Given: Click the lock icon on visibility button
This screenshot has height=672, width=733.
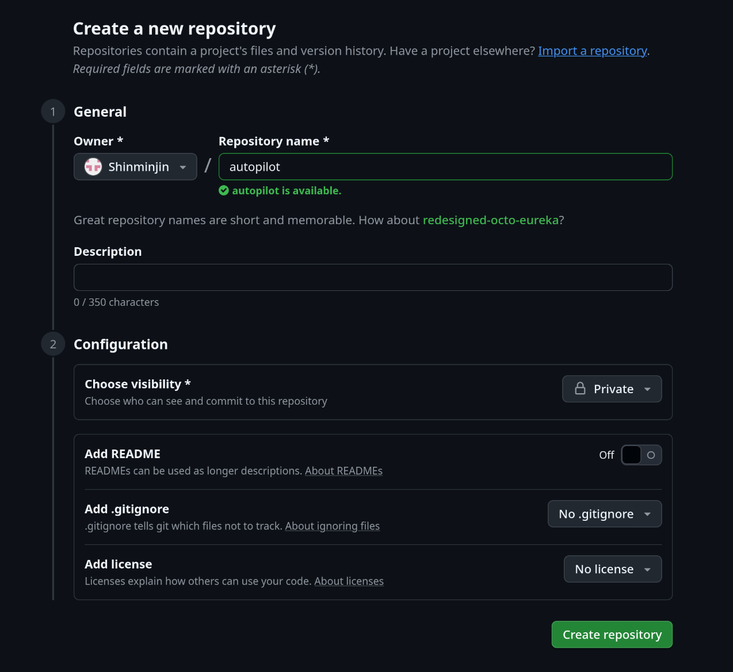Looking at the screenshot, I should click(x=580, y=389).
